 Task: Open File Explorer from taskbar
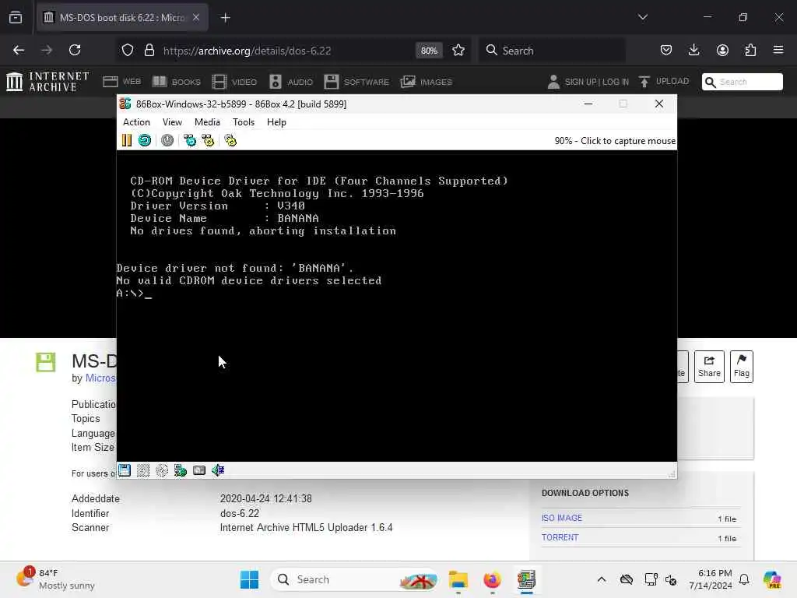(x=458, y=579)
